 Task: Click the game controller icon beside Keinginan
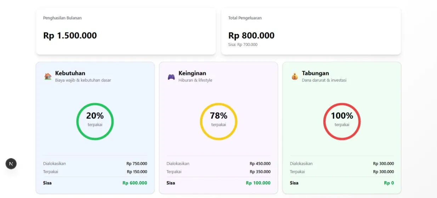[x=171, y=77]
